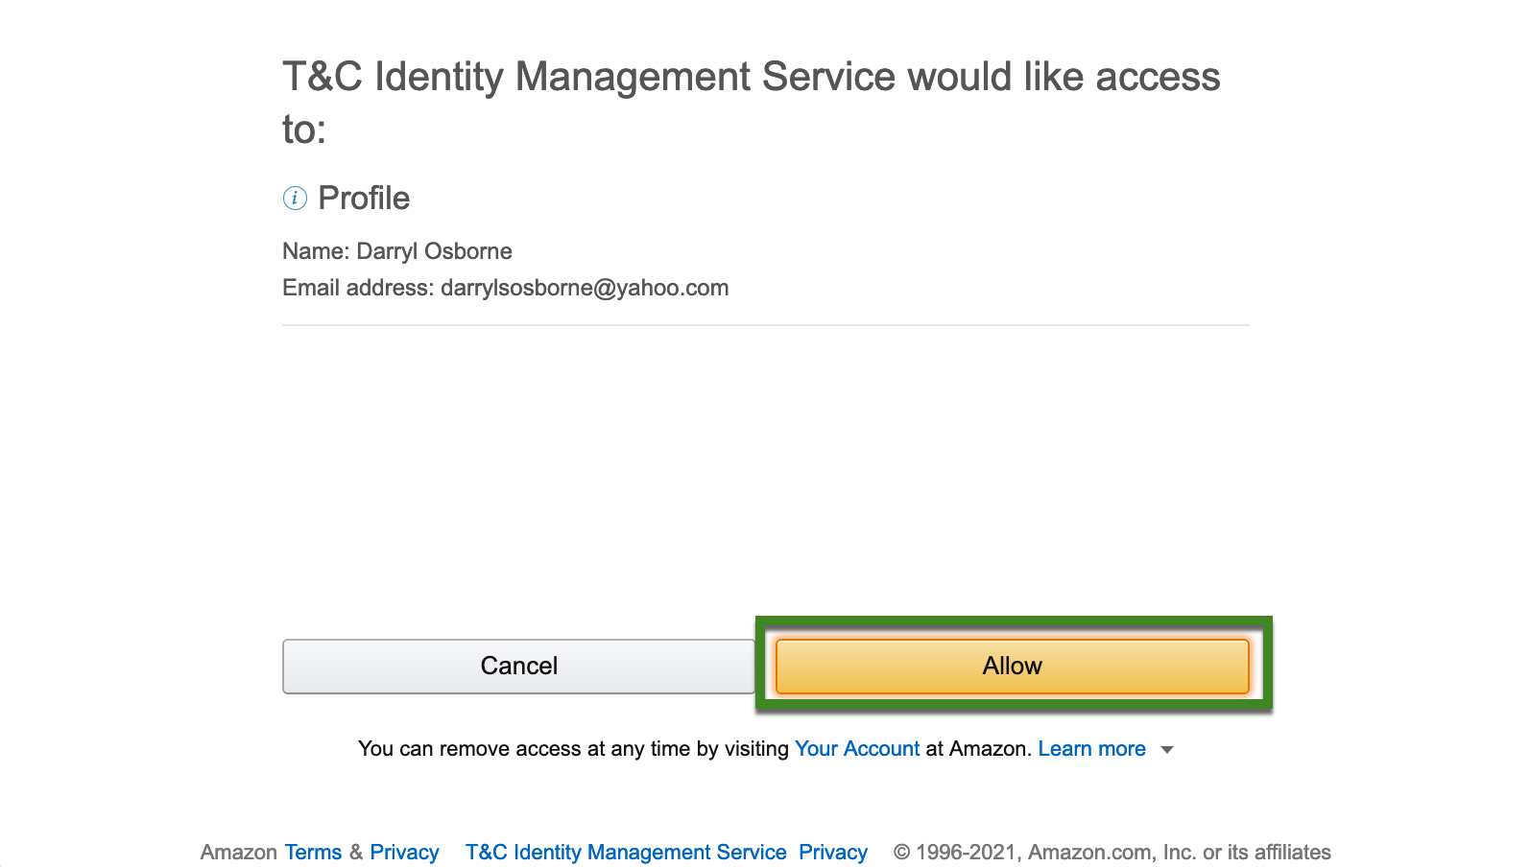Viewport: 1530px width, 867px height.
Task: Click the horizontal divider under the email
Action: coord(766,325)
